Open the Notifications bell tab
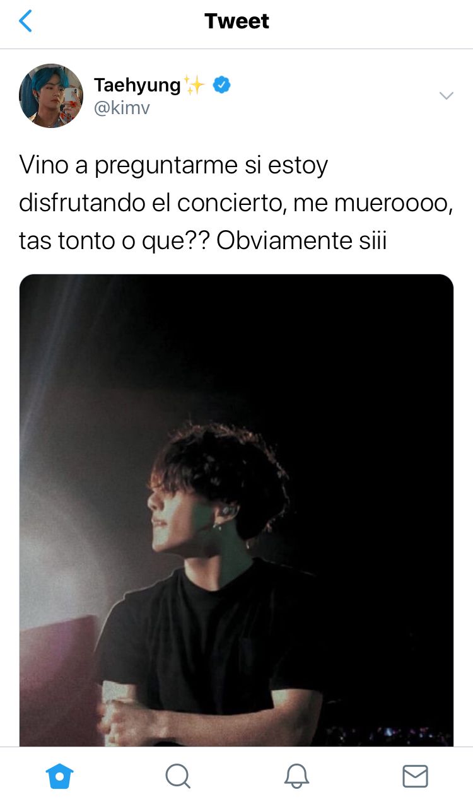473x809 pixels. 296,776
